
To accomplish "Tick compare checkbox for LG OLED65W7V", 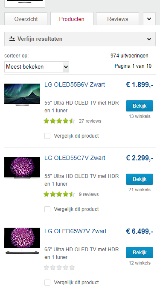I will click(x=47, y=283).
